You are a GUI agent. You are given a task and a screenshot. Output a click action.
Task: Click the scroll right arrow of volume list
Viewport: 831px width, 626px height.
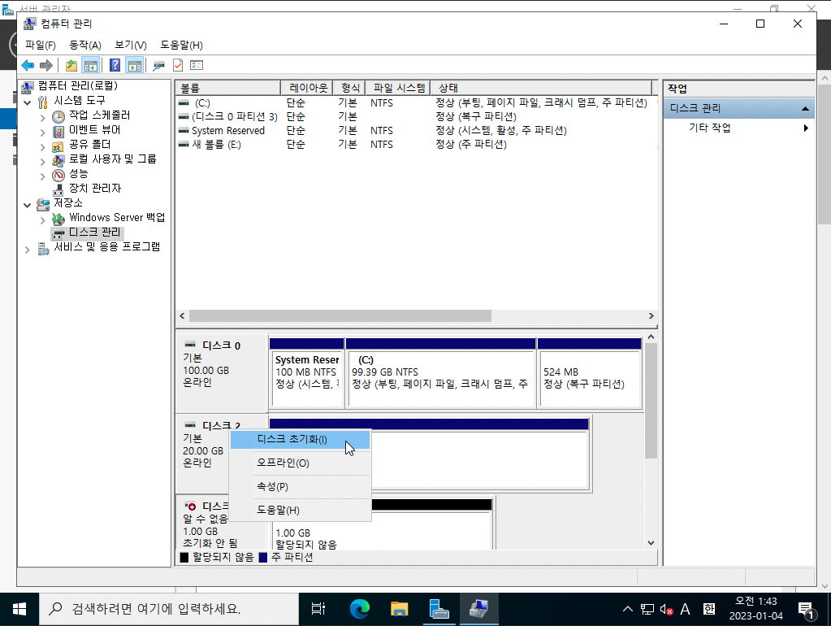click(651, 316)
